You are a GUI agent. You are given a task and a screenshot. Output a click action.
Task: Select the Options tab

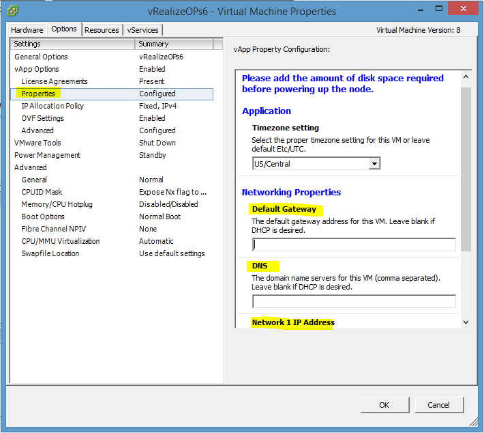pyautogui.click(x=64, y=29)
